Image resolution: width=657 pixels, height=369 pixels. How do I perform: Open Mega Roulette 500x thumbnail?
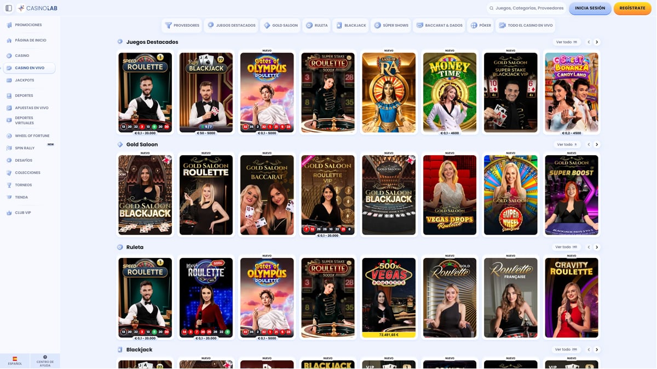point(206,298)
